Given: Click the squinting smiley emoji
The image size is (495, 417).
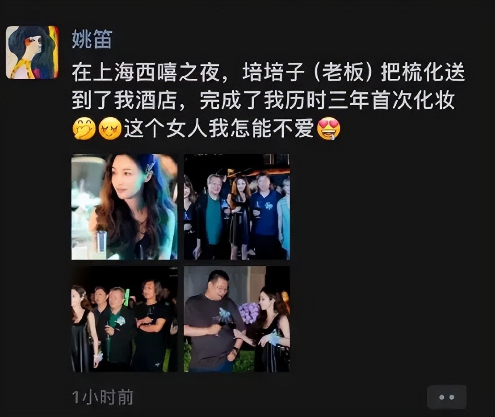Looking at the screenshot, I should pos(110,128).
